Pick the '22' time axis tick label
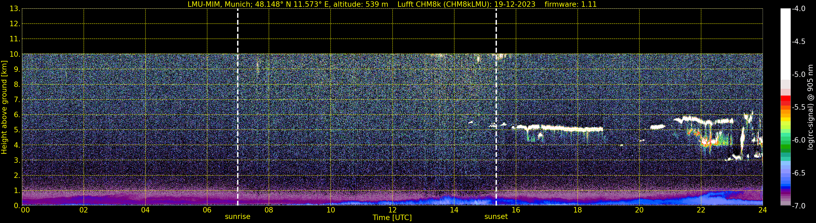This screenshot has height=223, width=816. pyautogui.click(x=701, y=210)
